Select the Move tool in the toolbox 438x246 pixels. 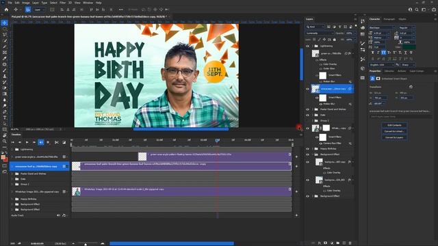(5, 23)
